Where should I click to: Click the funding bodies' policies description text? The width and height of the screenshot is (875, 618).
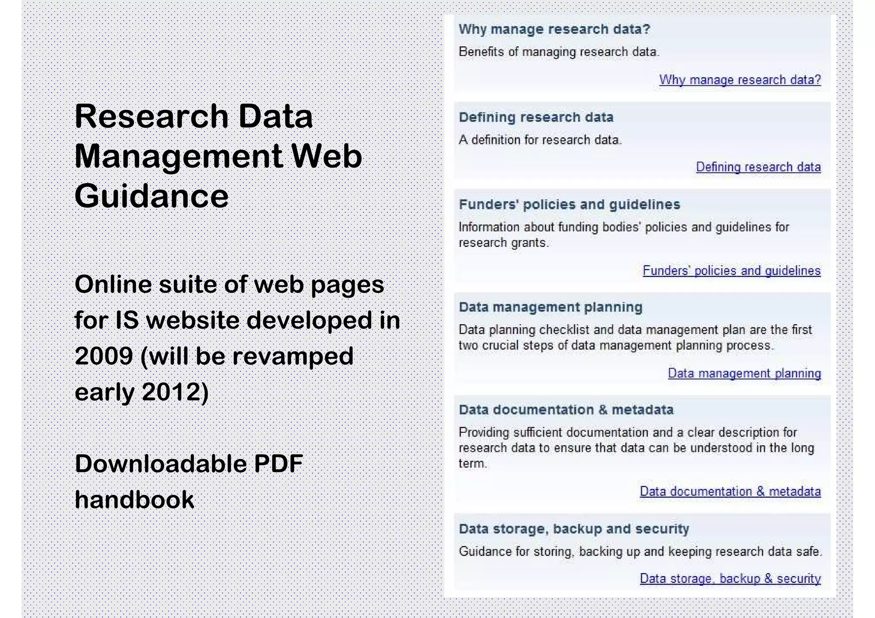point(624,235)
